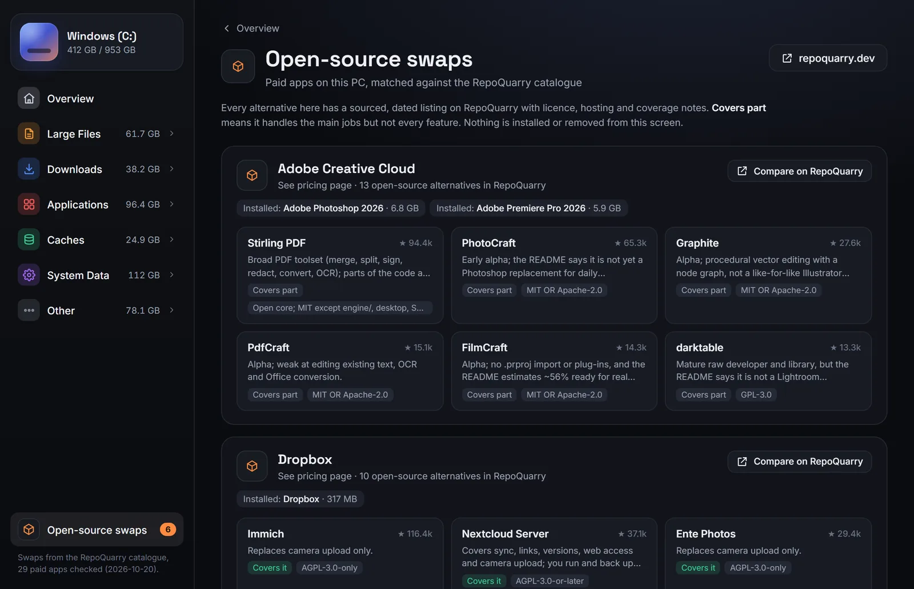914x589 pixels.
Task: Open the repoquarry.dev website button
Action: [828, 58]
